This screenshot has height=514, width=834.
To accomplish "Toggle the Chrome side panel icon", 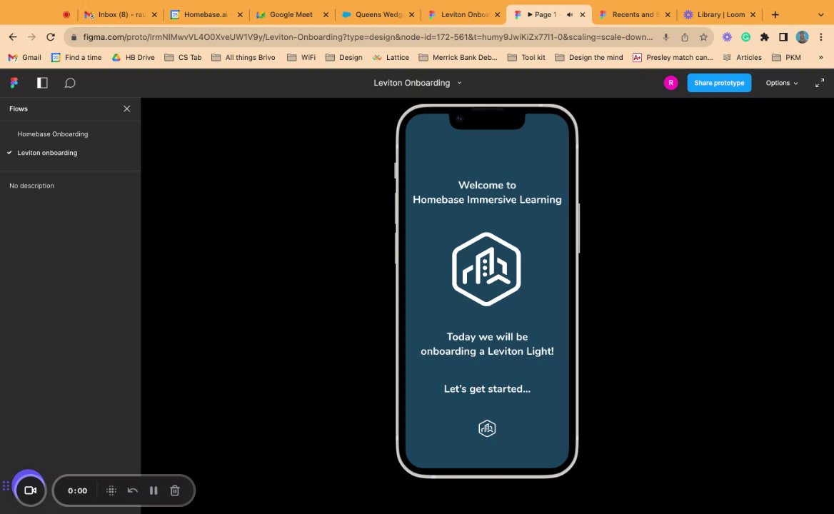I will 783,36.
